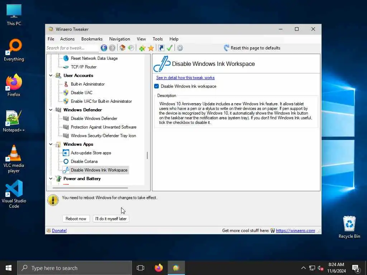Open the Actions menu

pyautogui.click(x=67, y=39)
